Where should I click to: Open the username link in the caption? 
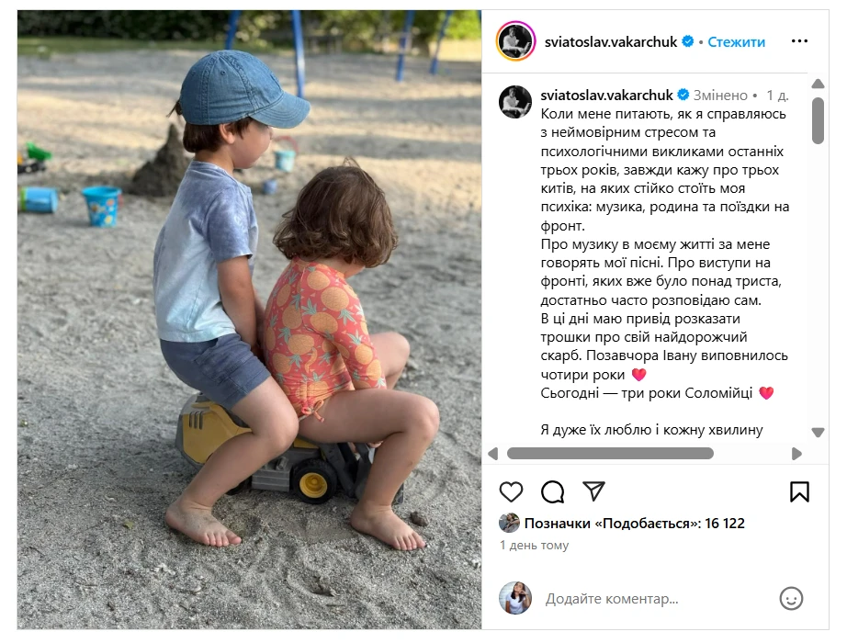coord(606,96)
